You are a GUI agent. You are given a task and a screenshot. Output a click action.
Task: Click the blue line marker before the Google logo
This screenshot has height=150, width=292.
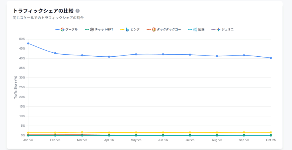57,30
